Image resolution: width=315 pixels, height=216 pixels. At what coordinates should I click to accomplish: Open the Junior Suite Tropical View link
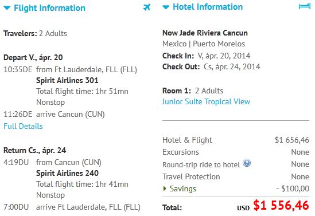coord(206,101)
